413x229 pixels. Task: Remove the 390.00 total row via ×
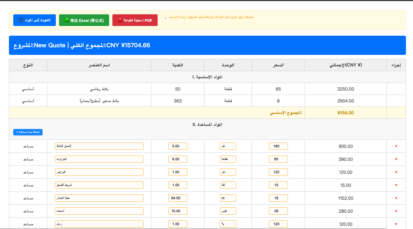pyautogui.click(x=396, y=159)
